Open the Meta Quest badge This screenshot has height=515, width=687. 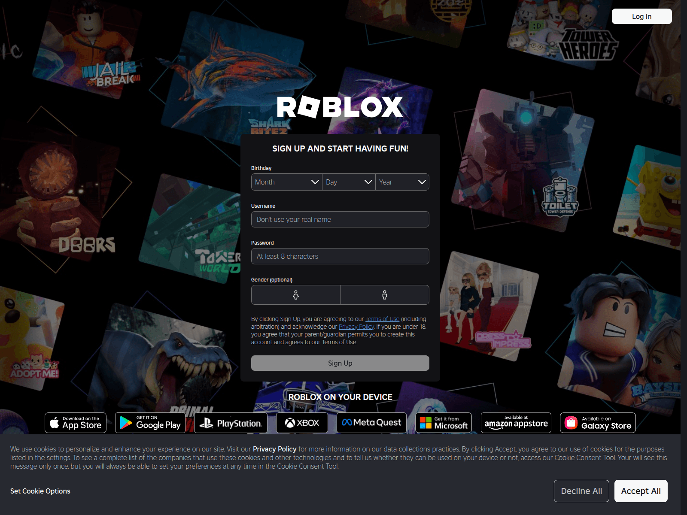tap(372, 423)
